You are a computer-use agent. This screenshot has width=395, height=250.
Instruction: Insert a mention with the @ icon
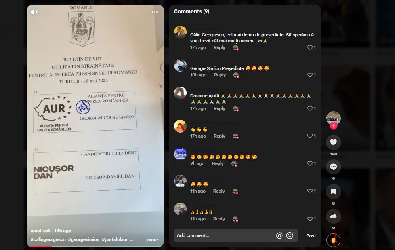click(279, 235)
